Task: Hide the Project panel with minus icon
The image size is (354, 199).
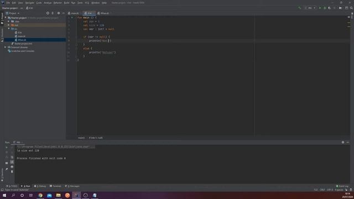Action: (x=63, y=13)
